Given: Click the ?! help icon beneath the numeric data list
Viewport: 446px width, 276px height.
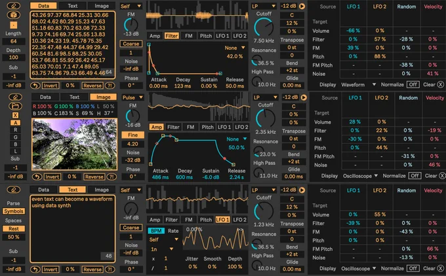Looking at the screenshot, I should pyautogui.click(x=110, y=86).
